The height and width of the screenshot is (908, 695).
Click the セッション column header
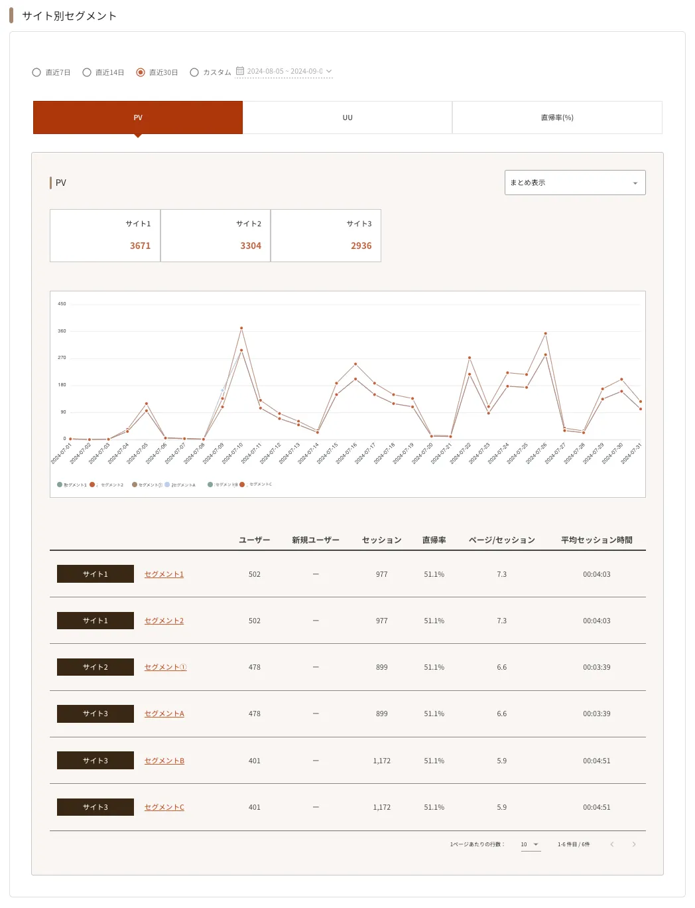click(382, 540)
